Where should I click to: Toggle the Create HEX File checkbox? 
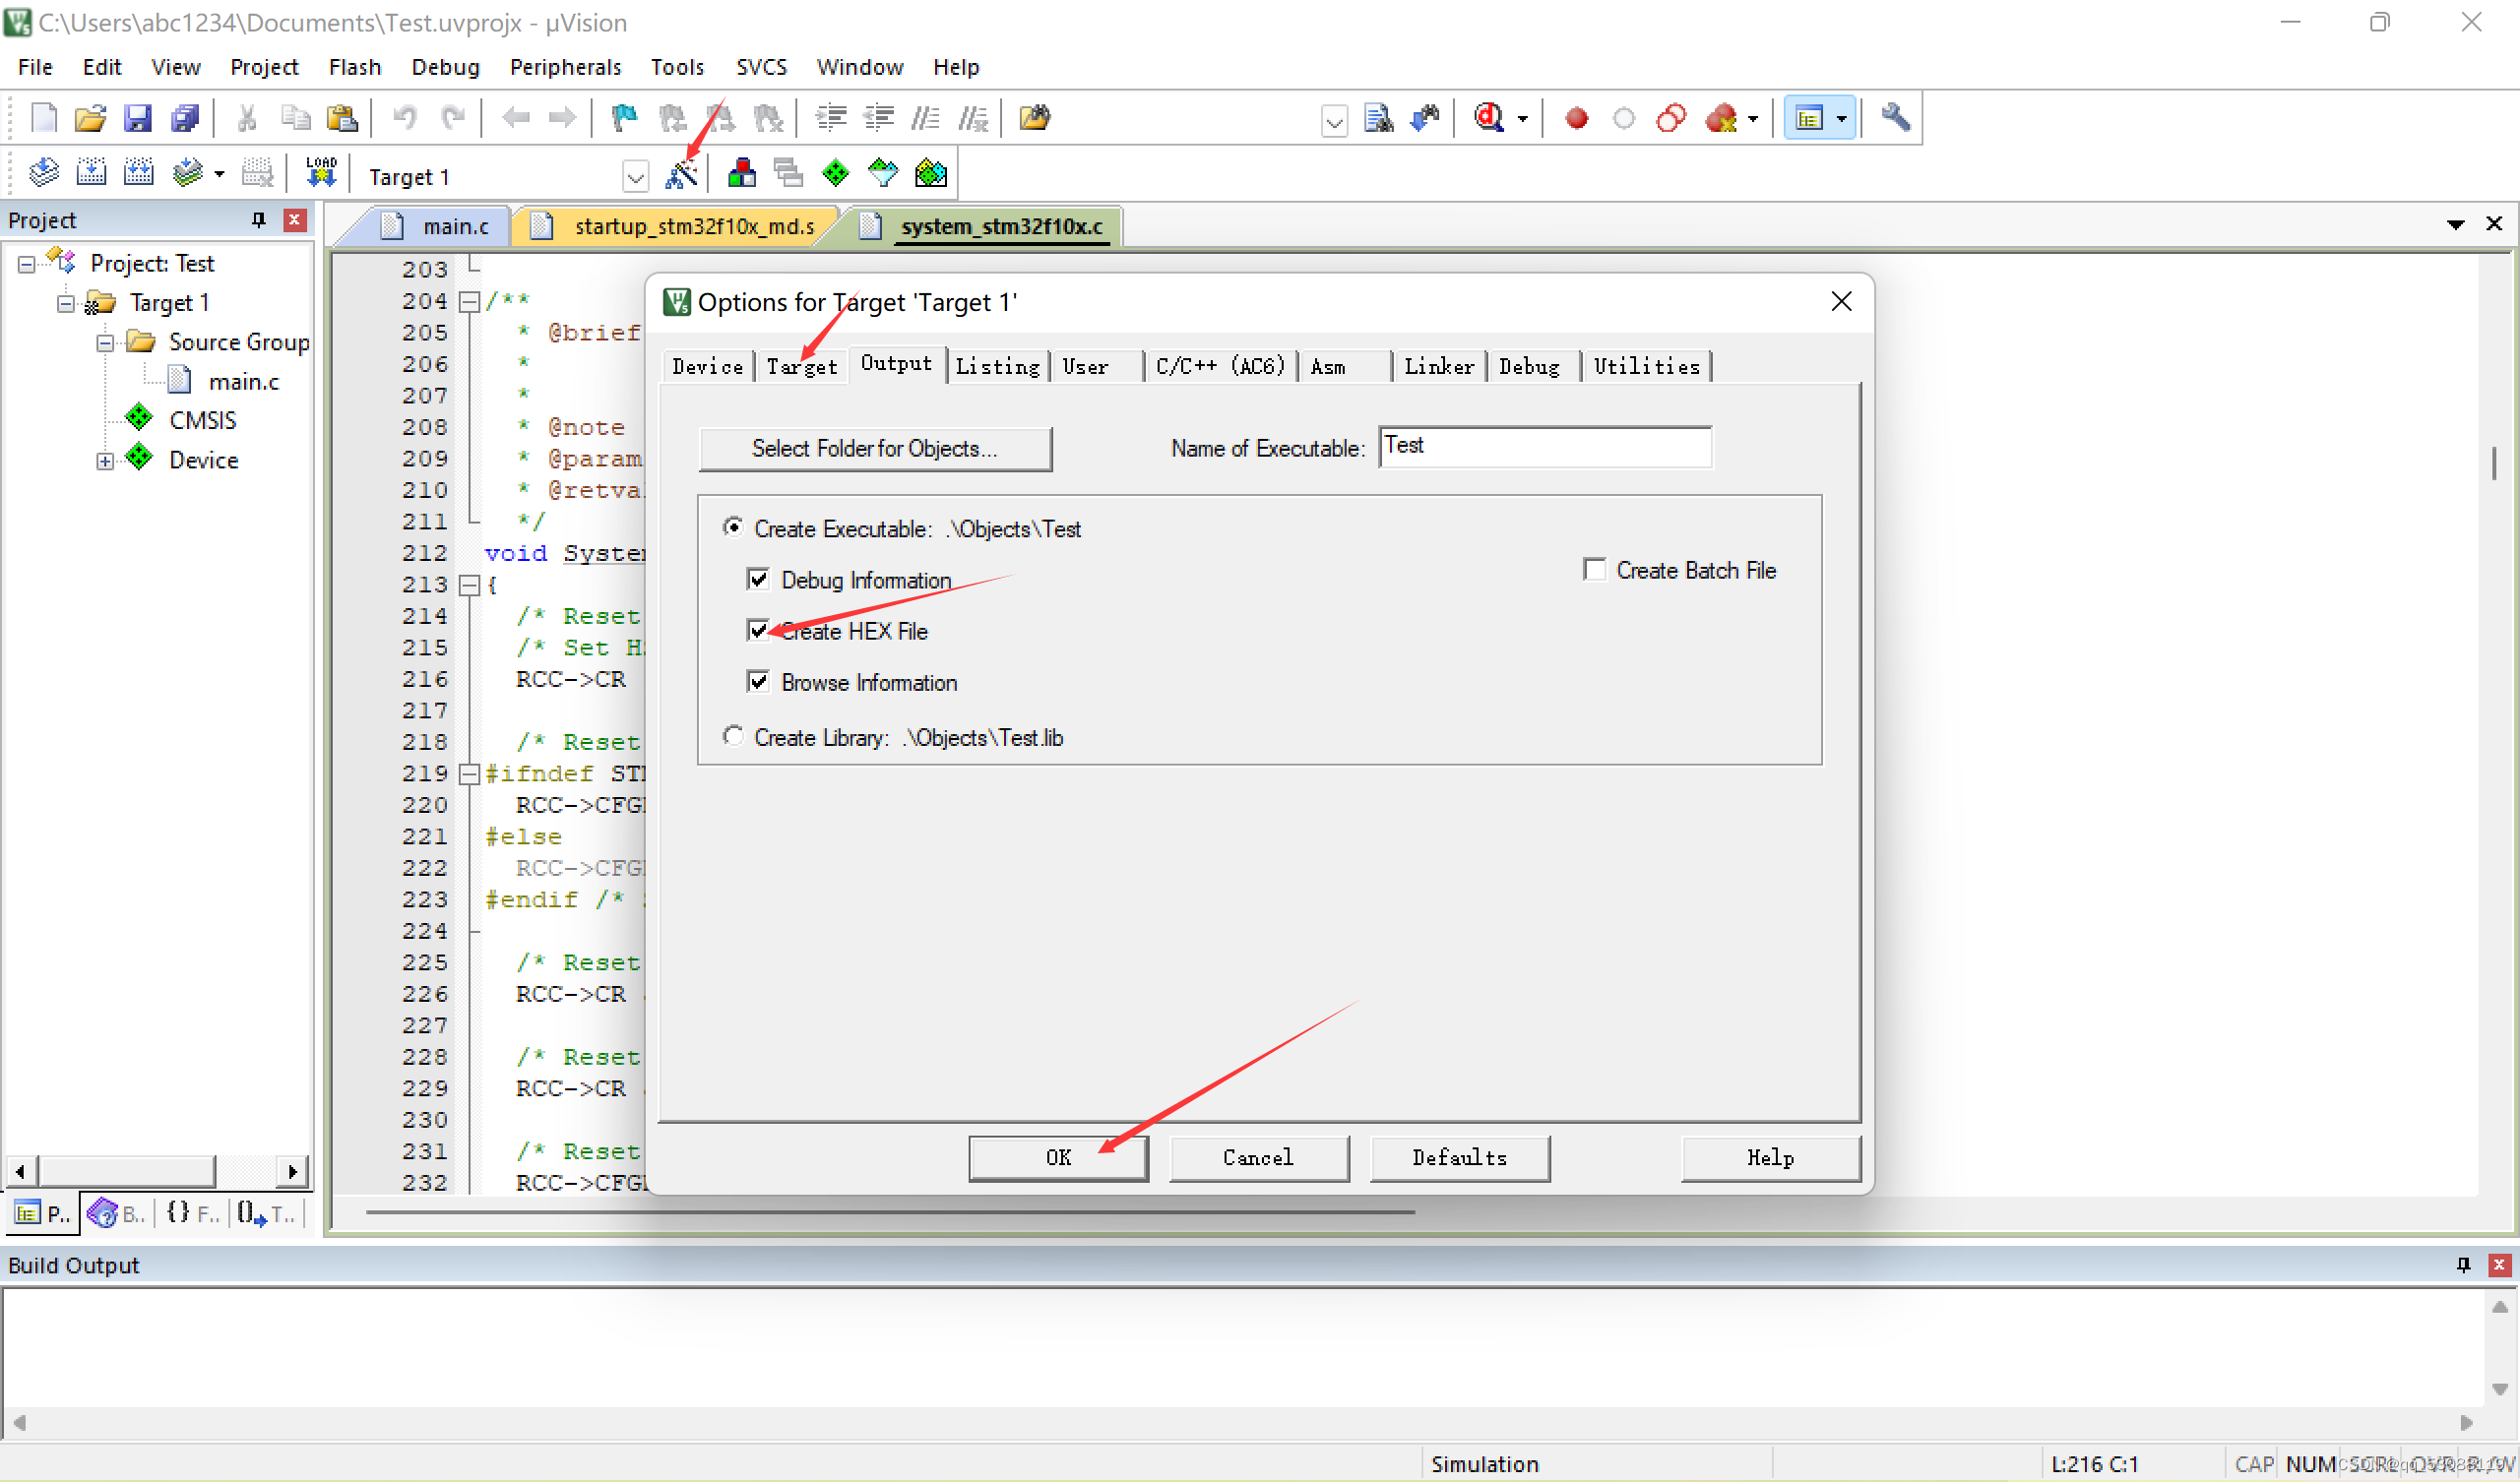pos(758,630)
